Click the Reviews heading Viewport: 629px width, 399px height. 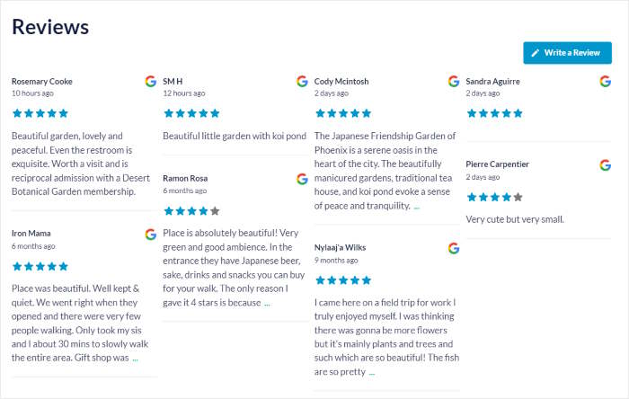[x=50, y=27]
